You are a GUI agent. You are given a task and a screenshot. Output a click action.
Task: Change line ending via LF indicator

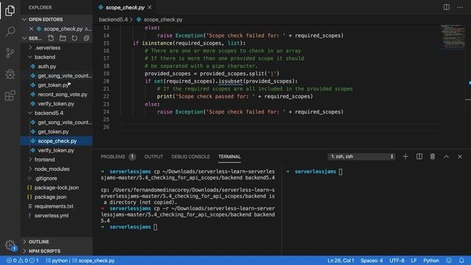(x=414, y=261)
